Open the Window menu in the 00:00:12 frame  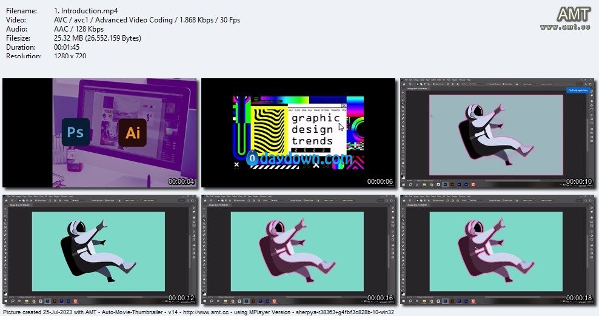click(64, 196)
